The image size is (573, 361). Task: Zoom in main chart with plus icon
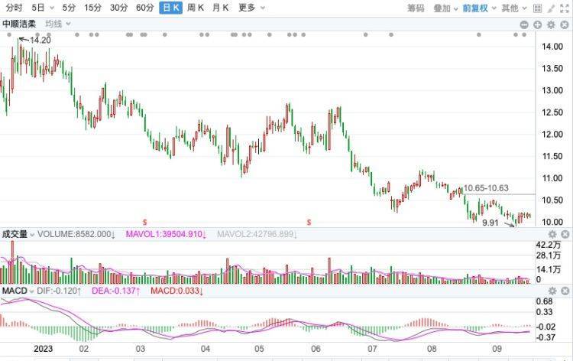[x=538, y=25]
